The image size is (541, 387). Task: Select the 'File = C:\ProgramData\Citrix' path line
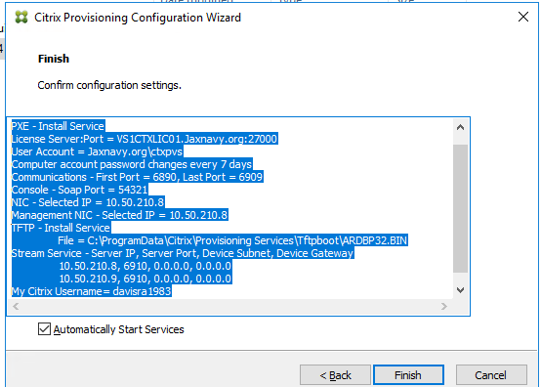tap(232, 240)
